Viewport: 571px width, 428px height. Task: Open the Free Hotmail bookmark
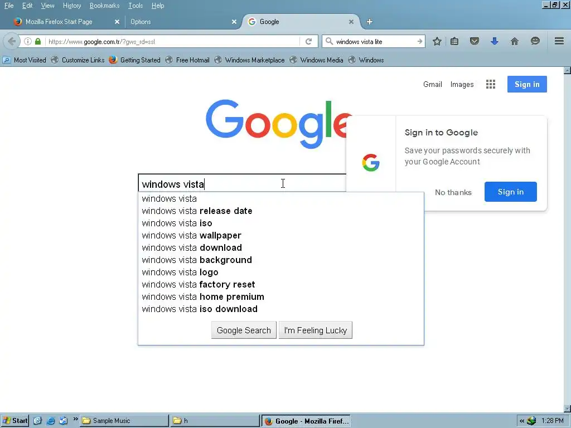click(187, 60)
